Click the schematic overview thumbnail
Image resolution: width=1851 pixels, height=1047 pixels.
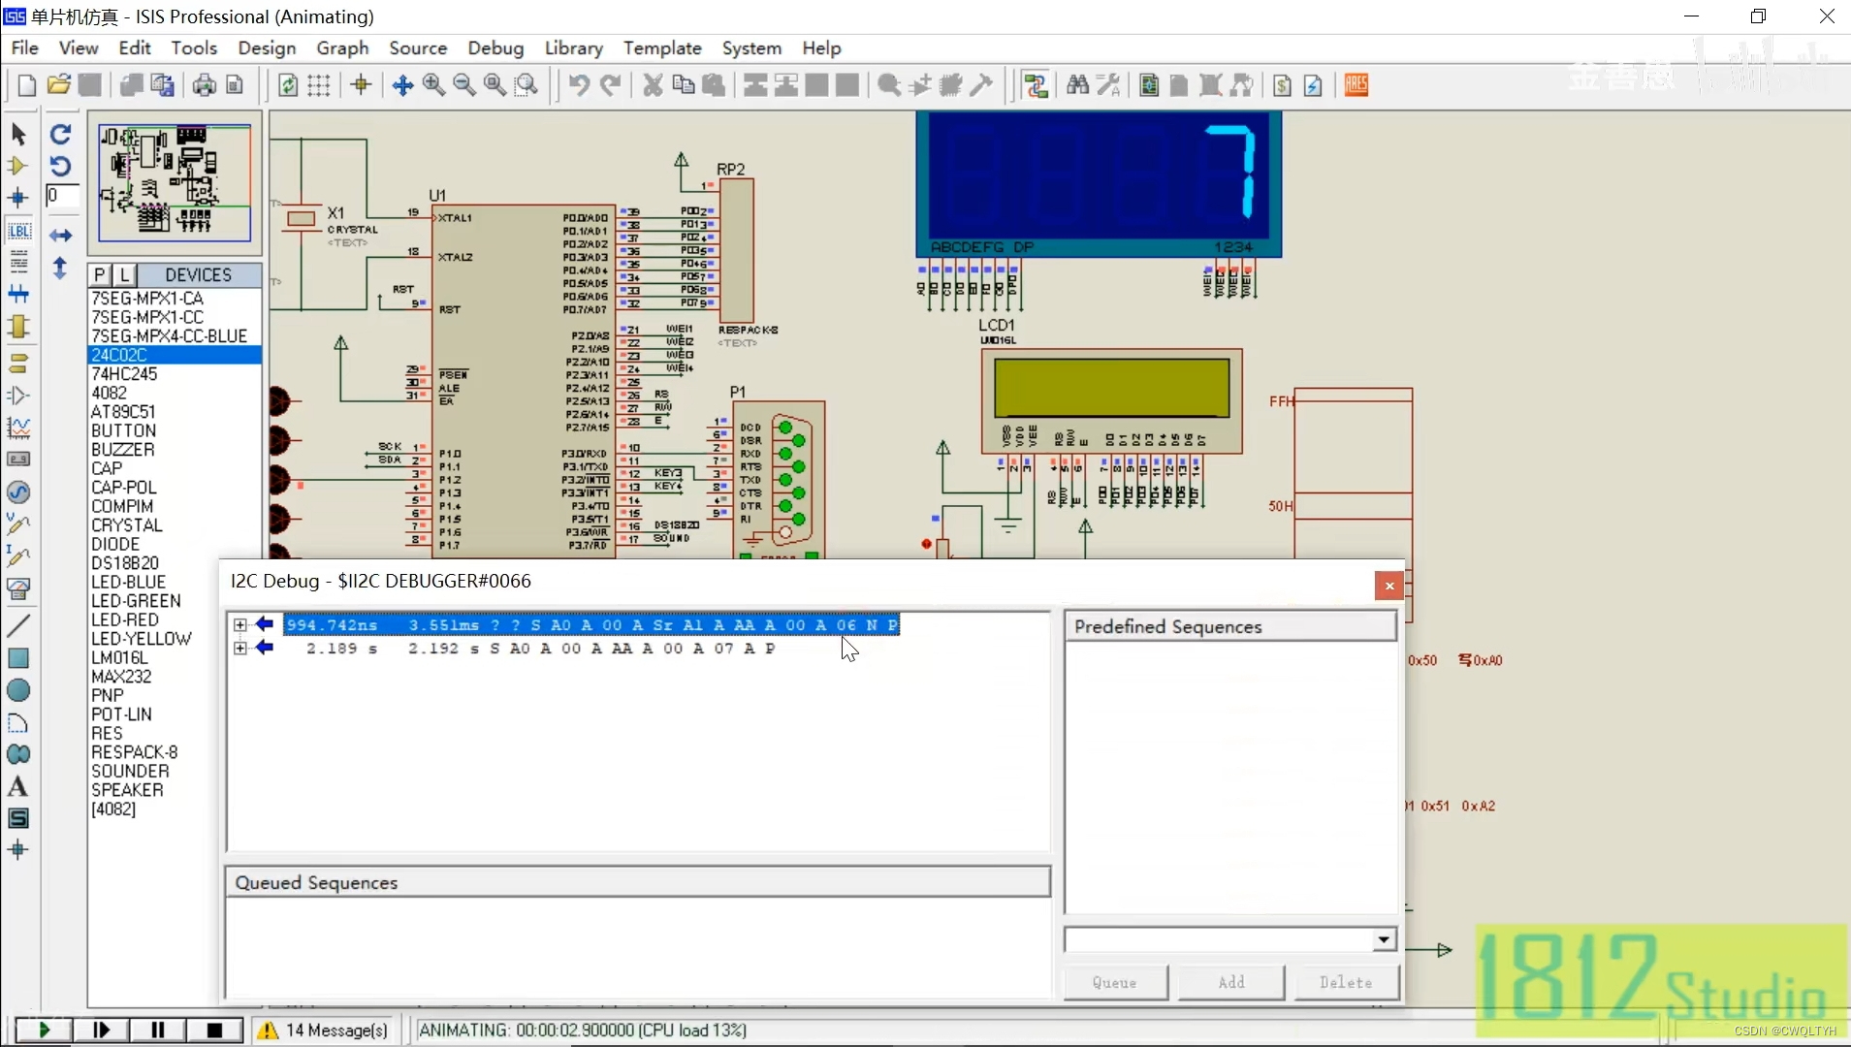[176, 182]
